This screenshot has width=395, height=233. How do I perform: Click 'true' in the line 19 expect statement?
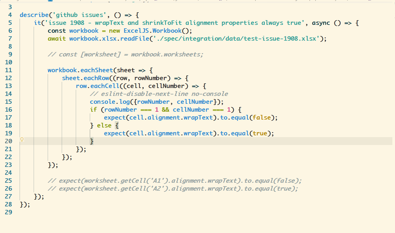click(260, 133)
